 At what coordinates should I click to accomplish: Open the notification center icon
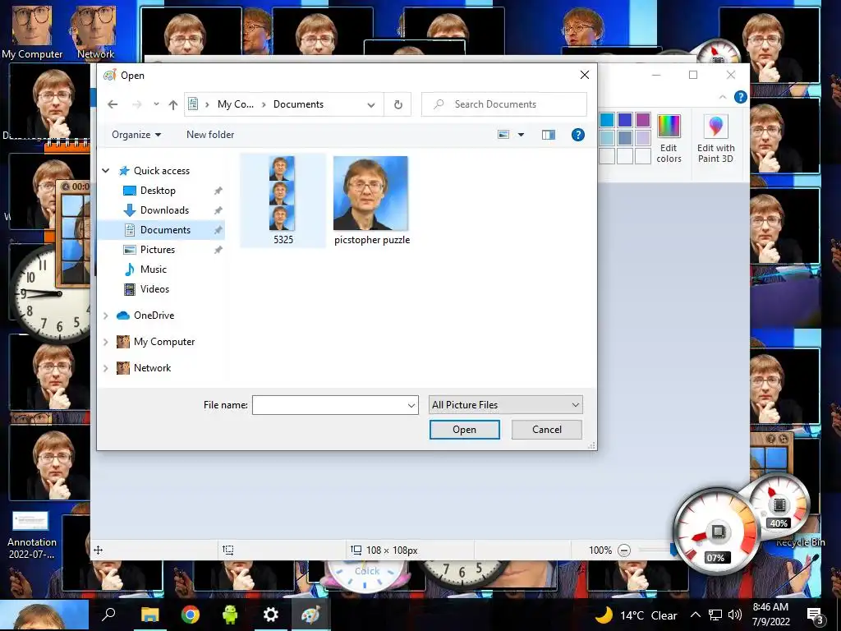[815, 616]
